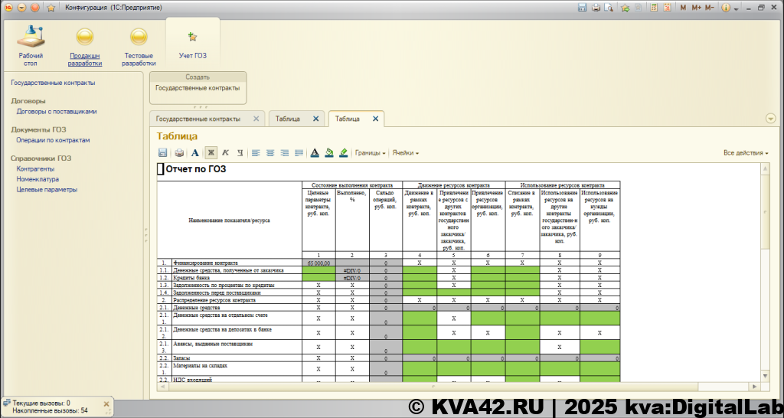The height and width of the screenshot is (418, 784).
Task: Toggle italic (К) formatting
Action: coord(225,153)
